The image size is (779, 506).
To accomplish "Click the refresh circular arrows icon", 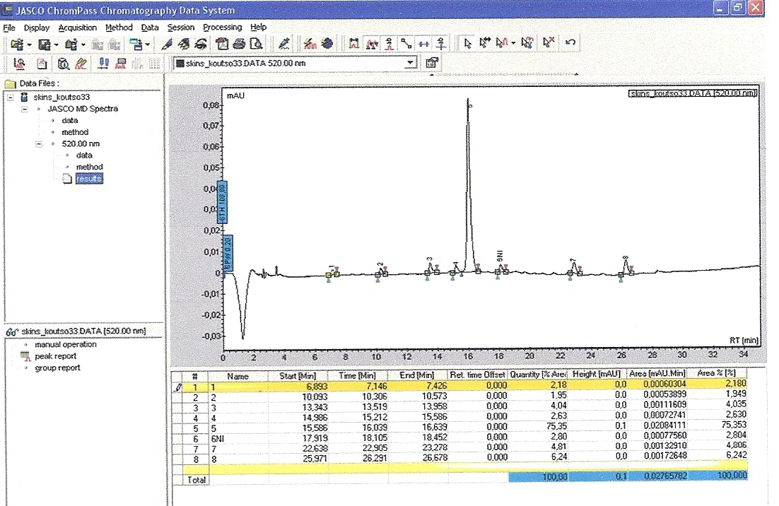I will point(201,45).
